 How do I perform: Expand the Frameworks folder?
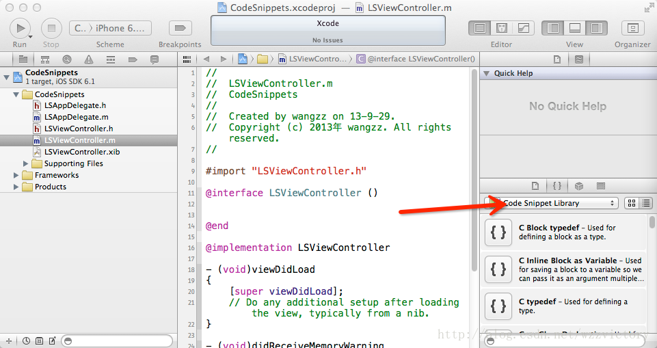[x=16, y=176]
